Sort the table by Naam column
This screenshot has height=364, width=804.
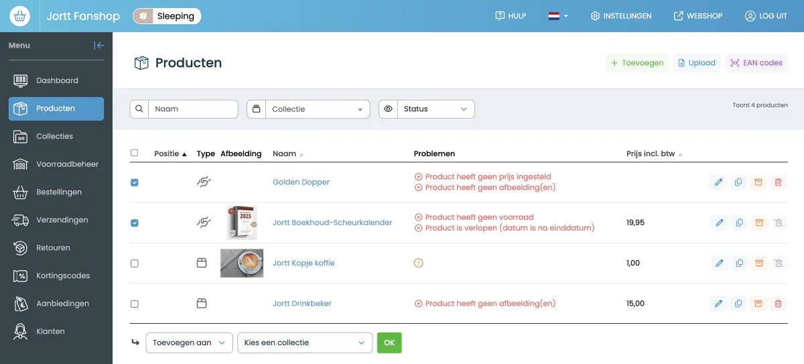pyautogui.click(x=287, y=154)
